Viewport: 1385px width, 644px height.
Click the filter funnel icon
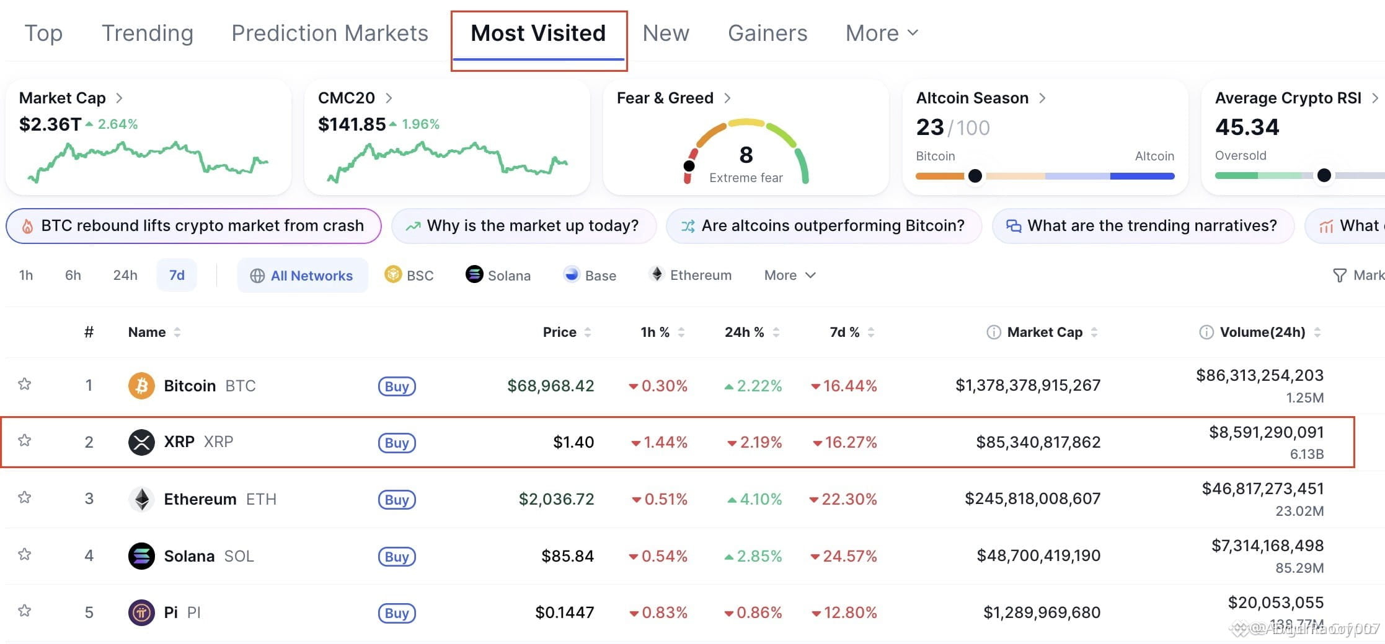tap(1339, 276)
